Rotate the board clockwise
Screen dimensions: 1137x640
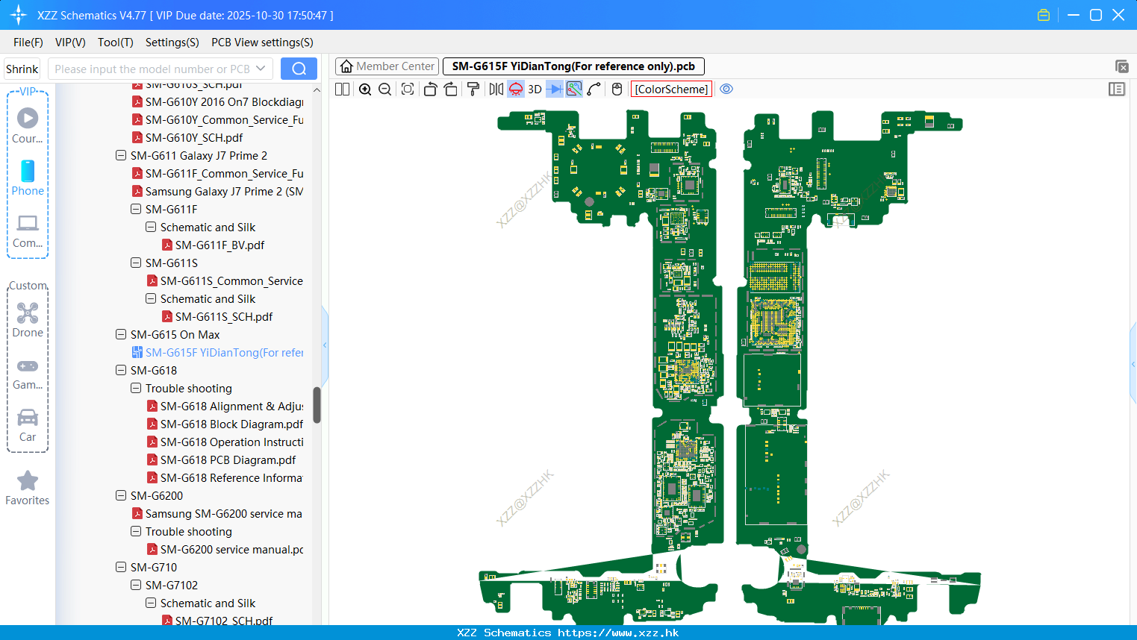450,89
